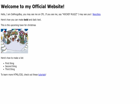139x104 pixels.
Task: Click the bold word in the paragraph
Action: (x=26, y=20)
